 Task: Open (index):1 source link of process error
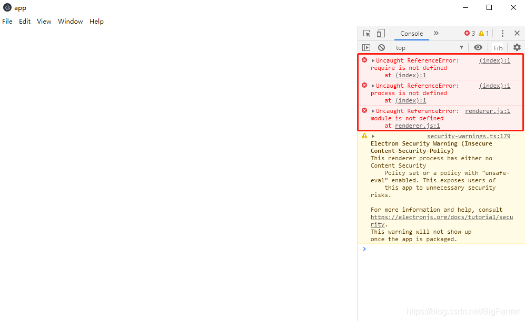tap(494, 86)
